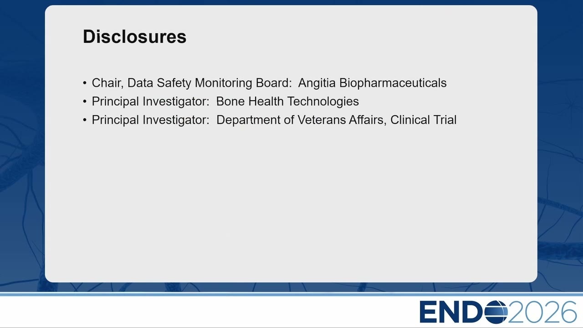
Task: Click the Disclosures slide title
Action: point(134,36)
